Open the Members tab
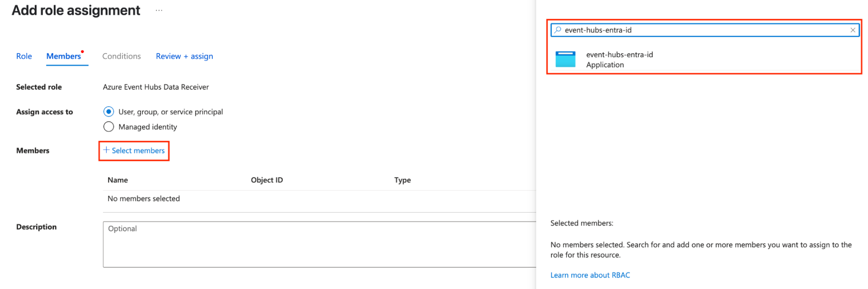The height and width of the screenshot is (289, 868). (64, 56)
